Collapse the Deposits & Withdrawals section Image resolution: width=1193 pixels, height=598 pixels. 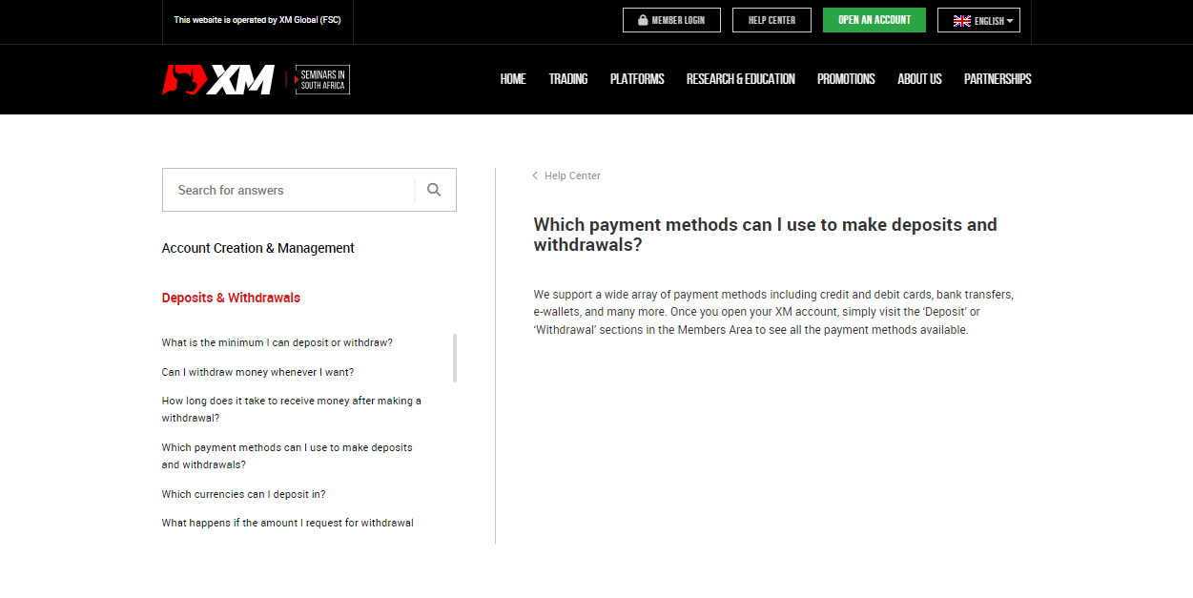[231, 298]
